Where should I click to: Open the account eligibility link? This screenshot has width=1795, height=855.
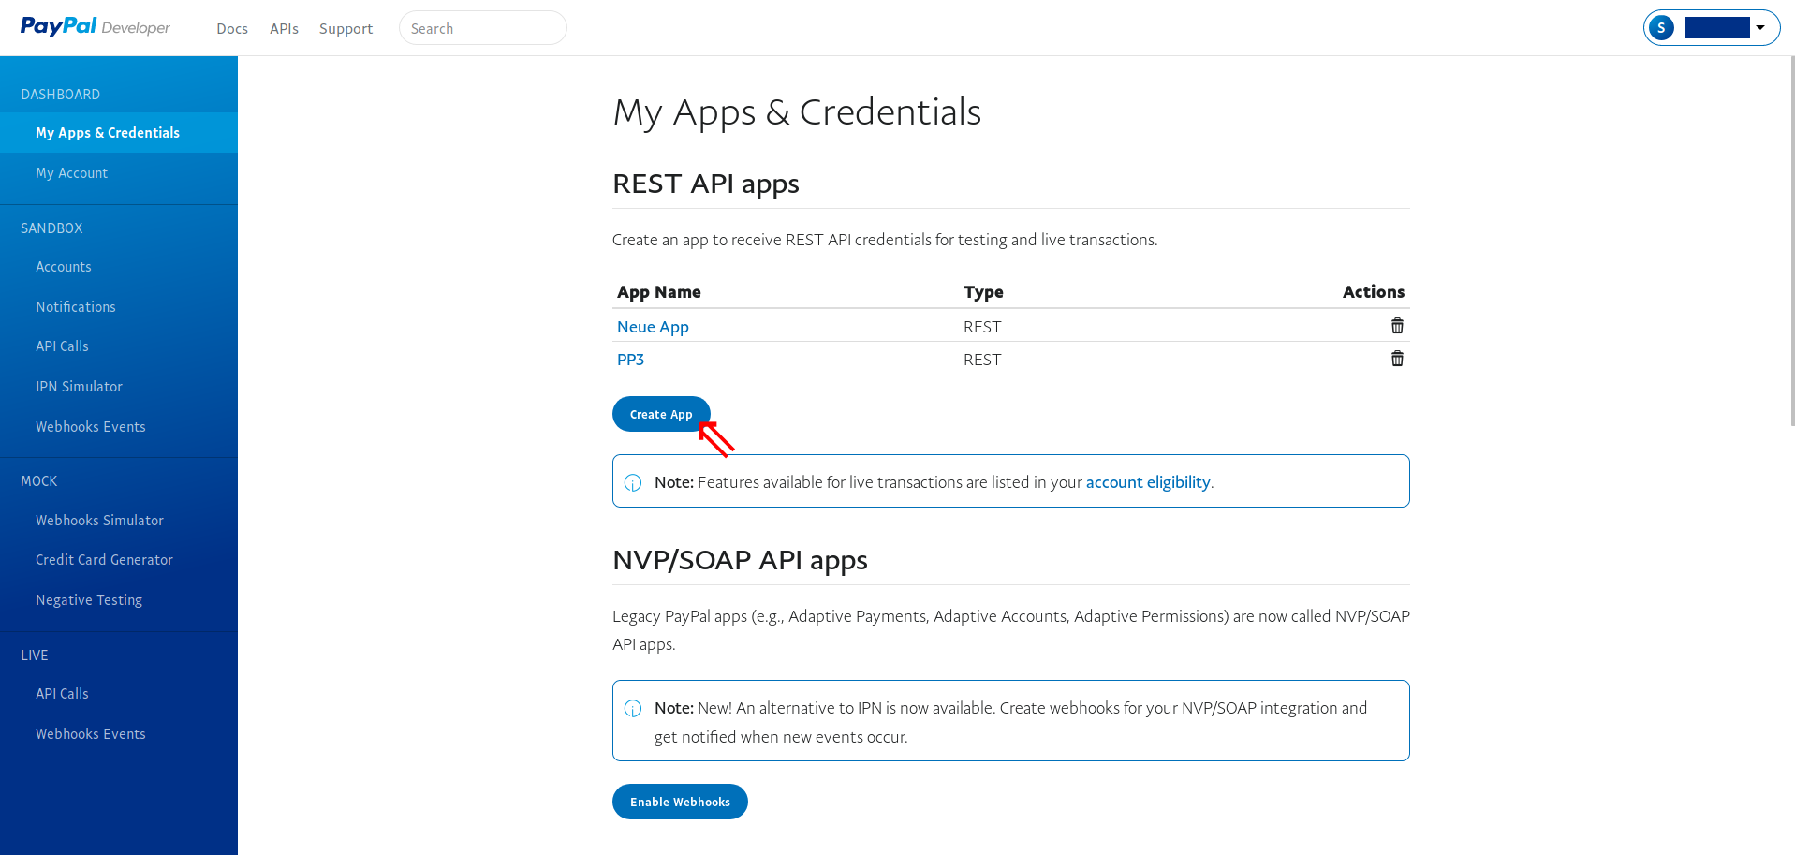pyautogui.click(x=1147, y=482)
